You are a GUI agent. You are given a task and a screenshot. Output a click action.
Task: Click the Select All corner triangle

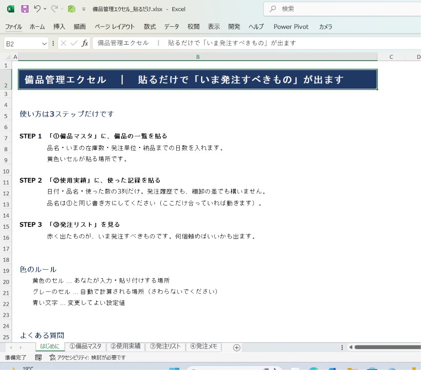(x=8, y=57)
